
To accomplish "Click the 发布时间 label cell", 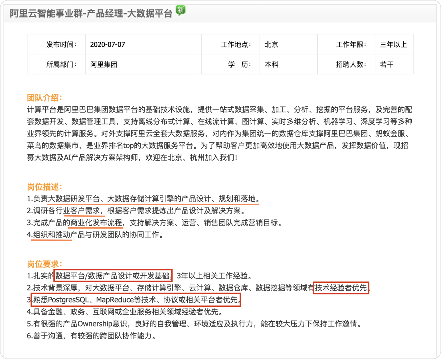I will click(56, 44).
